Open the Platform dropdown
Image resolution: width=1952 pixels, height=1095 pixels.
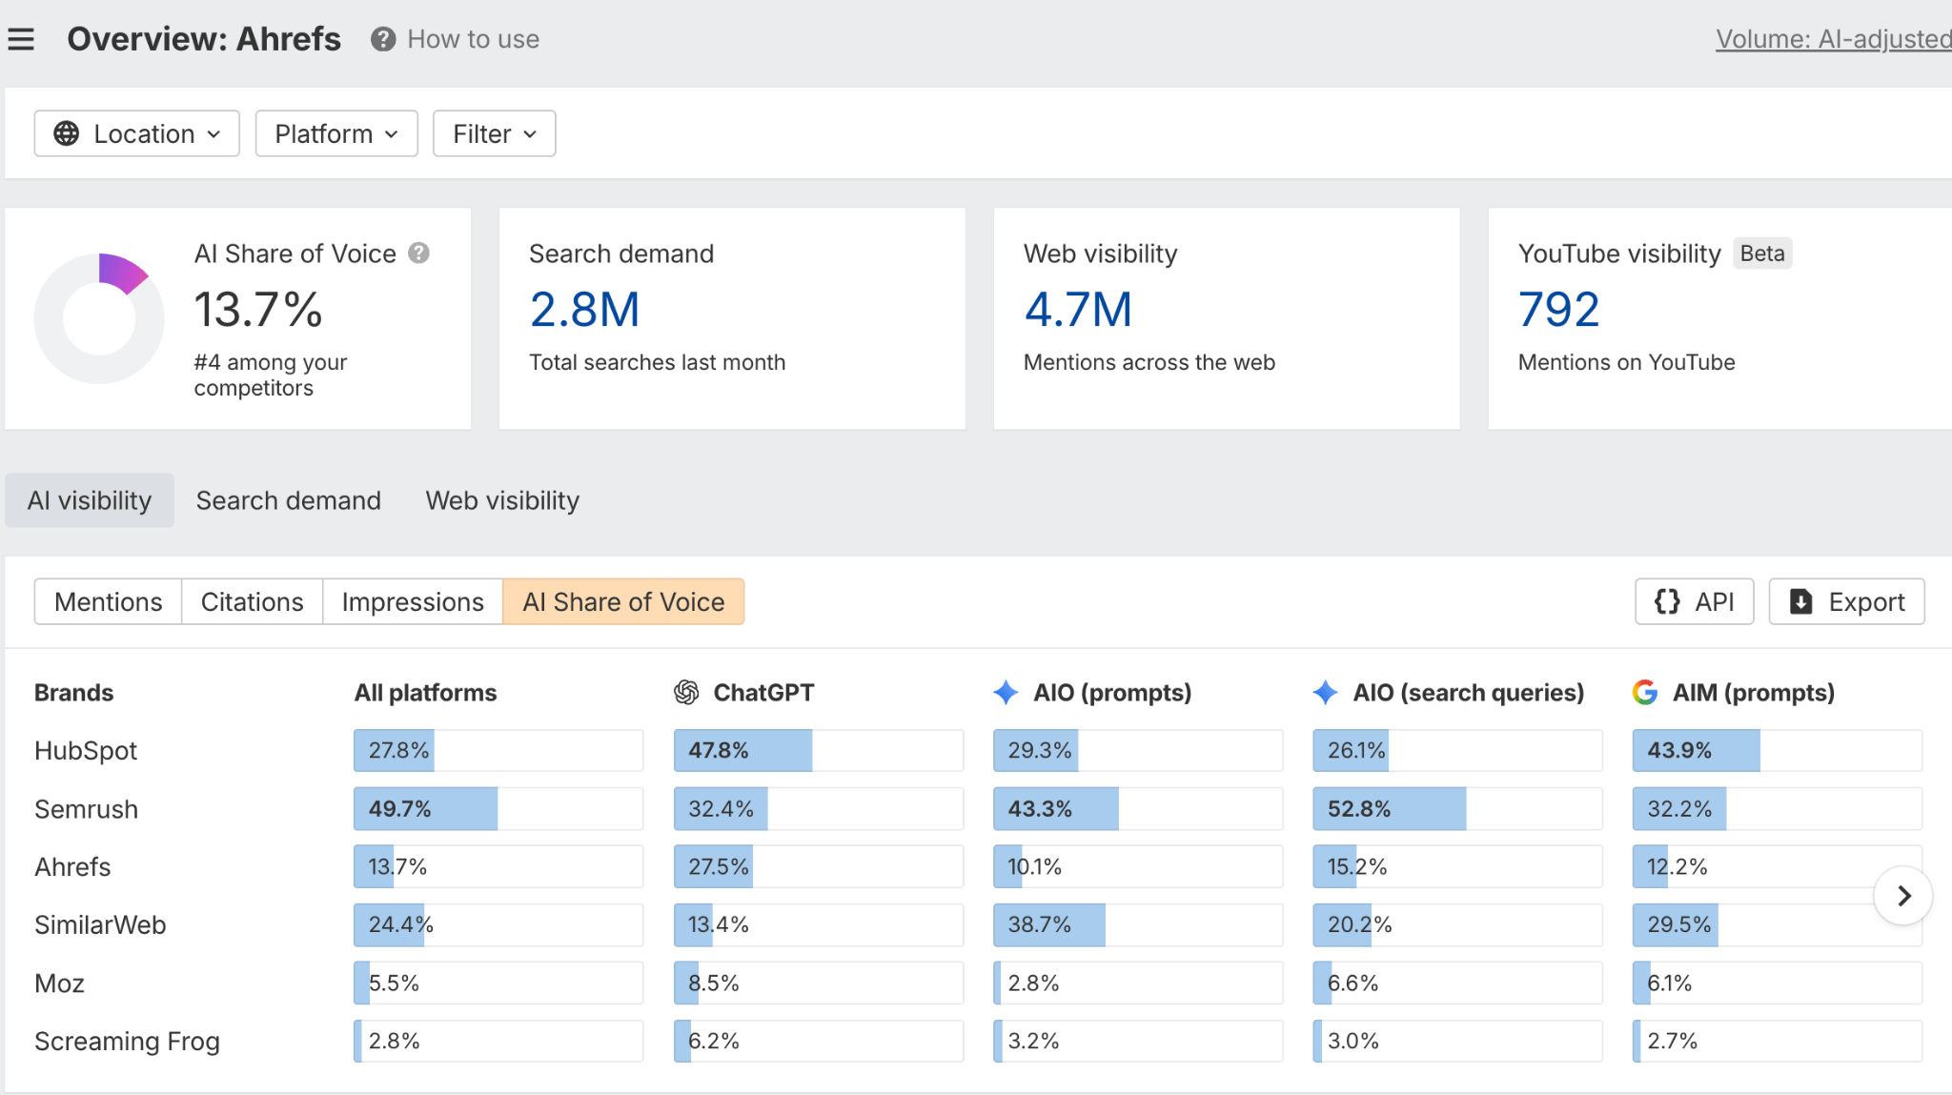pyautogui.click(x=336, y=133)
